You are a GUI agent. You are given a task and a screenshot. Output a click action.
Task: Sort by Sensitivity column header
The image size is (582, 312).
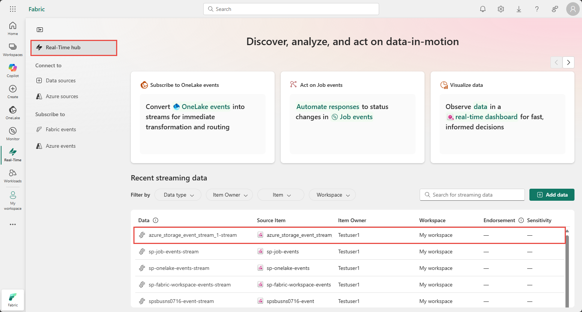tap(539, 220)
